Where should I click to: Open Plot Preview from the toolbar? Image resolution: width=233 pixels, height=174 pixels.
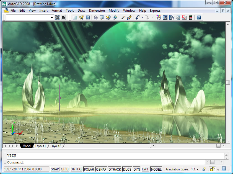(x=102, y=17)
